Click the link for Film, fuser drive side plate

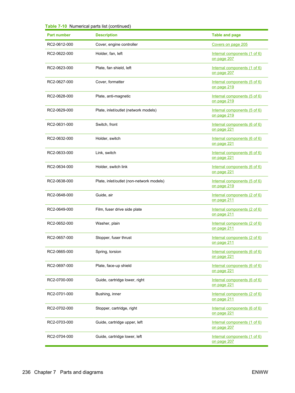click(236, 212)
